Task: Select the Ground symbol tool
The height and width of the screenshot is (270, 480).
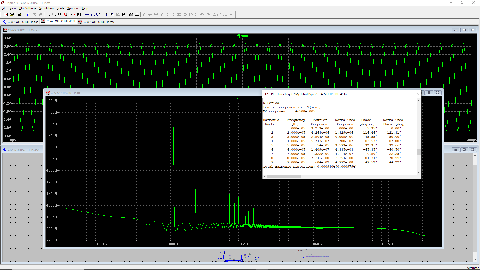Action: point(150,15)
